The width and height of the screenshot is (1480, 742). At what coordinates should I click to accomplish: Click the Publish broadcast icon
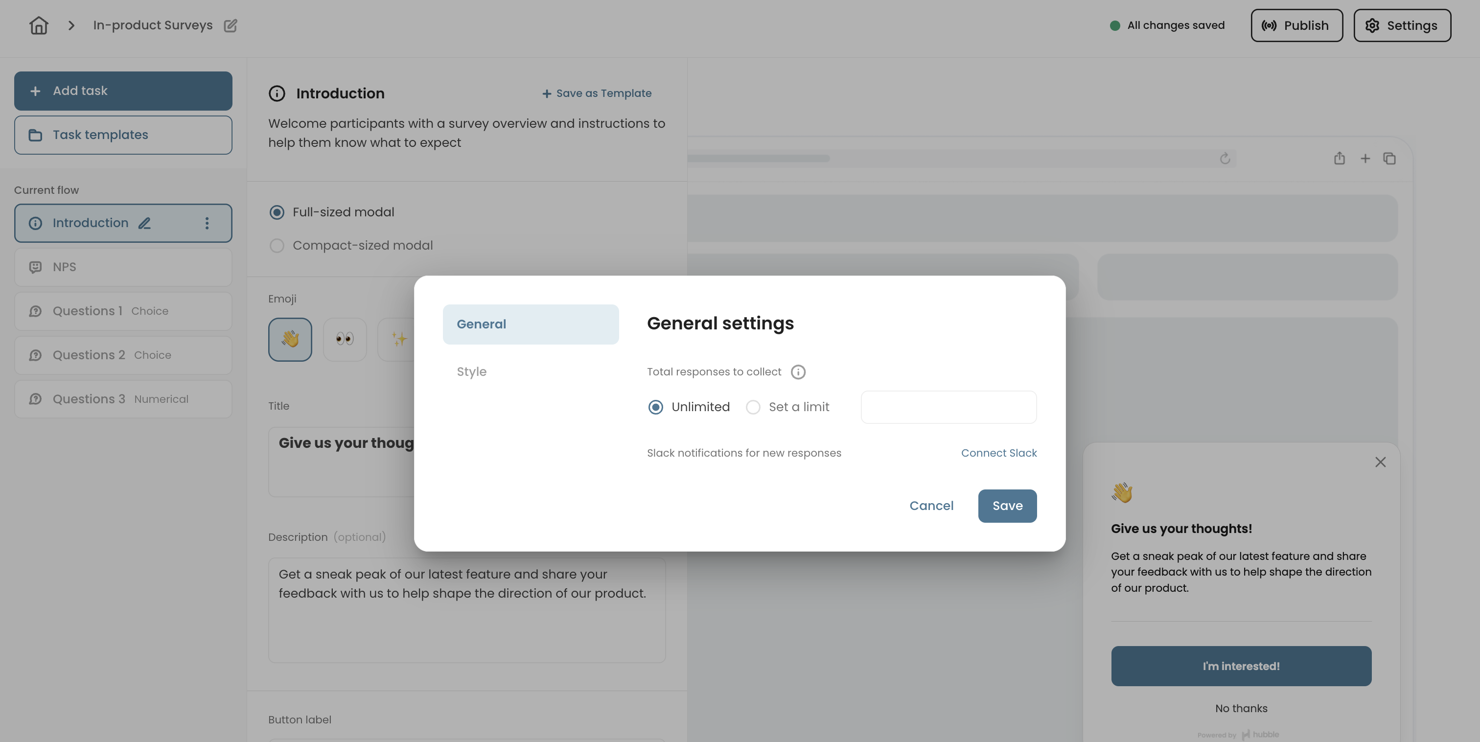[1269, 25]
